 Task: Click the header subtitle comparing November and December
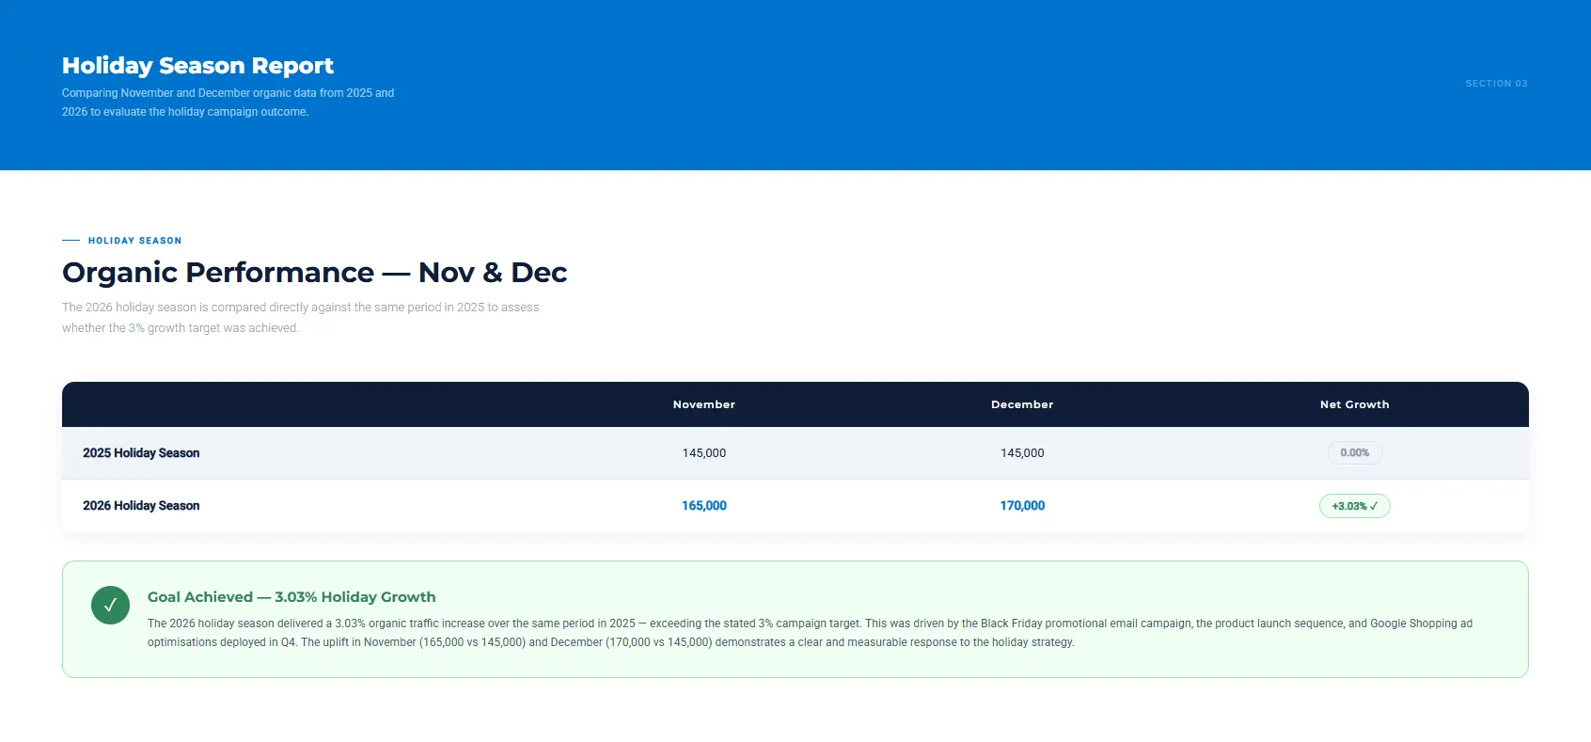[x=228, y=103]
